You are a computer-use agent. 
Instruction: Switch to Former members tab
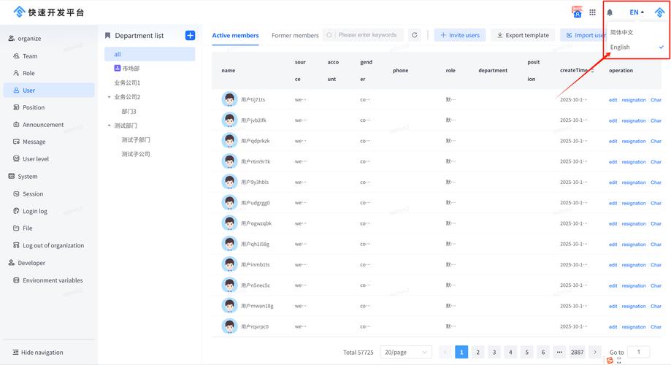point(295,35)
